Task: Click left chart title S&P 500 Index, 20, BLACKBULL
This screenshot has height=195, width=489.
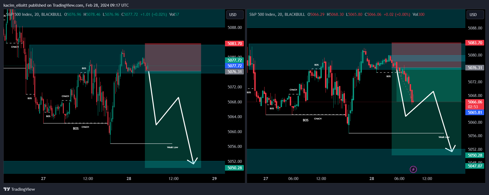Action: pyautogui.click(x=34, y=14)
